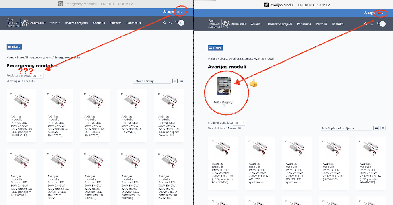Add 98856 D8 product to wishlist, right window
Screen dimensions: 393x205
[213, 141]
